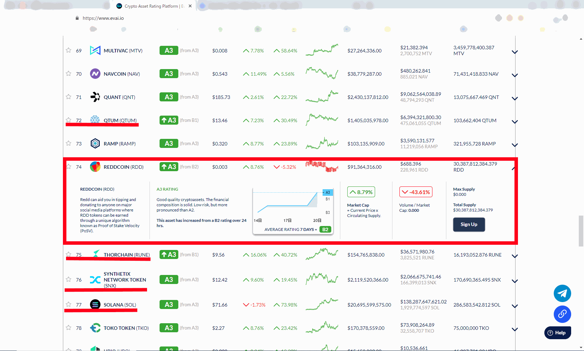Open the NAVCOIN (NAV) coin link
Screen dimensions: 584x351
pyautogui.click(x=122, y=74)
